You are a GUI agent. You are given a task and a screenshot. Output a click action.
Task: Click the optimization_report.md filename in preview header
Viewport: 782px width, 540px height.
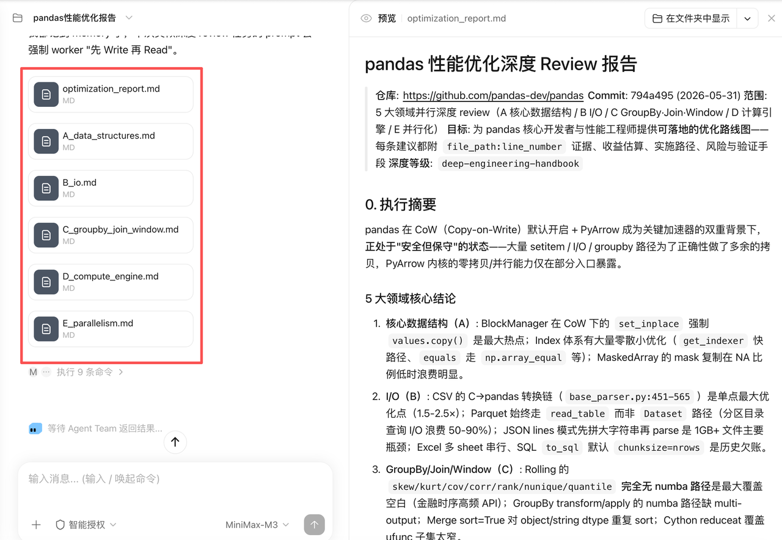coord(456,18)
